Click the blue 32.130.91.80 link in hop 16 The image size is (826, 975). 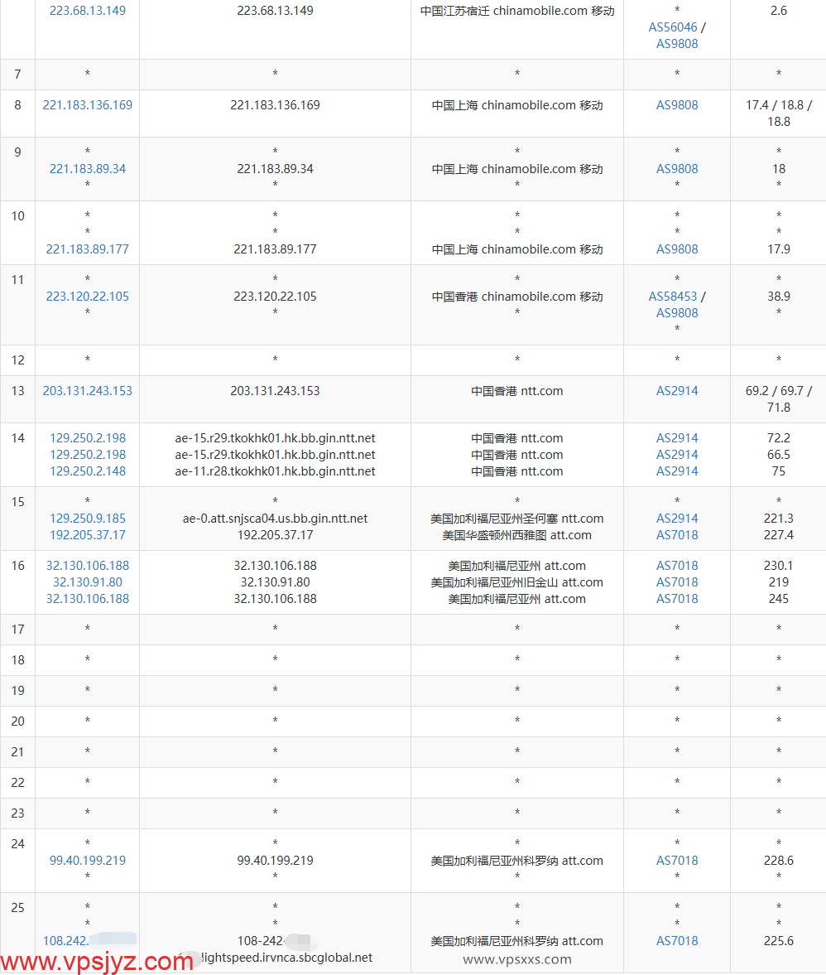[88, 582]
